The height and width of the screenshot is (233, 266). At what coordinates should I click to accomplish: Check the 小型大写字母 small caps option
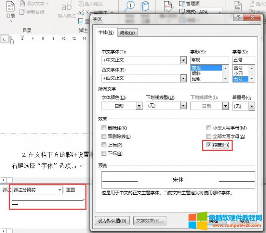[x=209, y=128]
